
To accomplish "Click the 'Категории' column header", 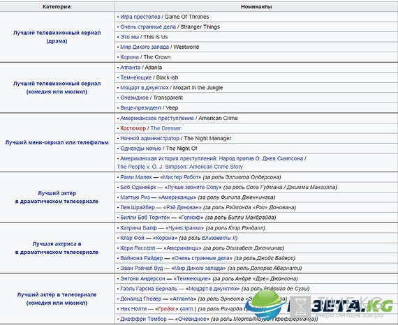I will point(57,6).
